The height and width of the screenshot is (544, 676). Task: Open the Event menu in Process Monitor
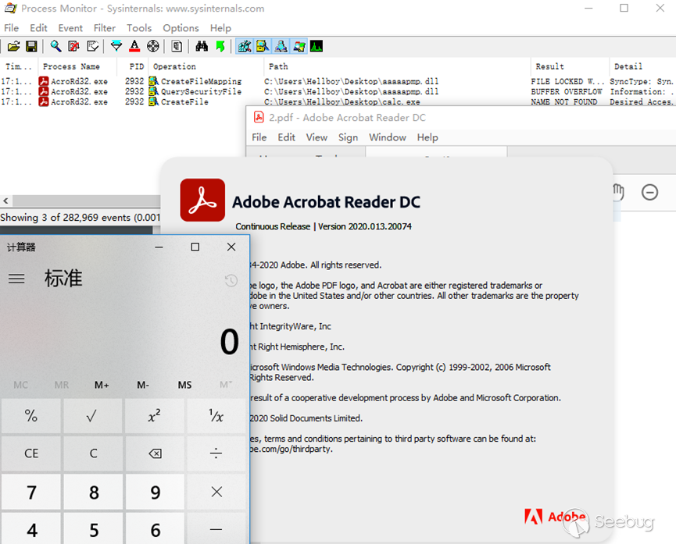pos(70,28)
